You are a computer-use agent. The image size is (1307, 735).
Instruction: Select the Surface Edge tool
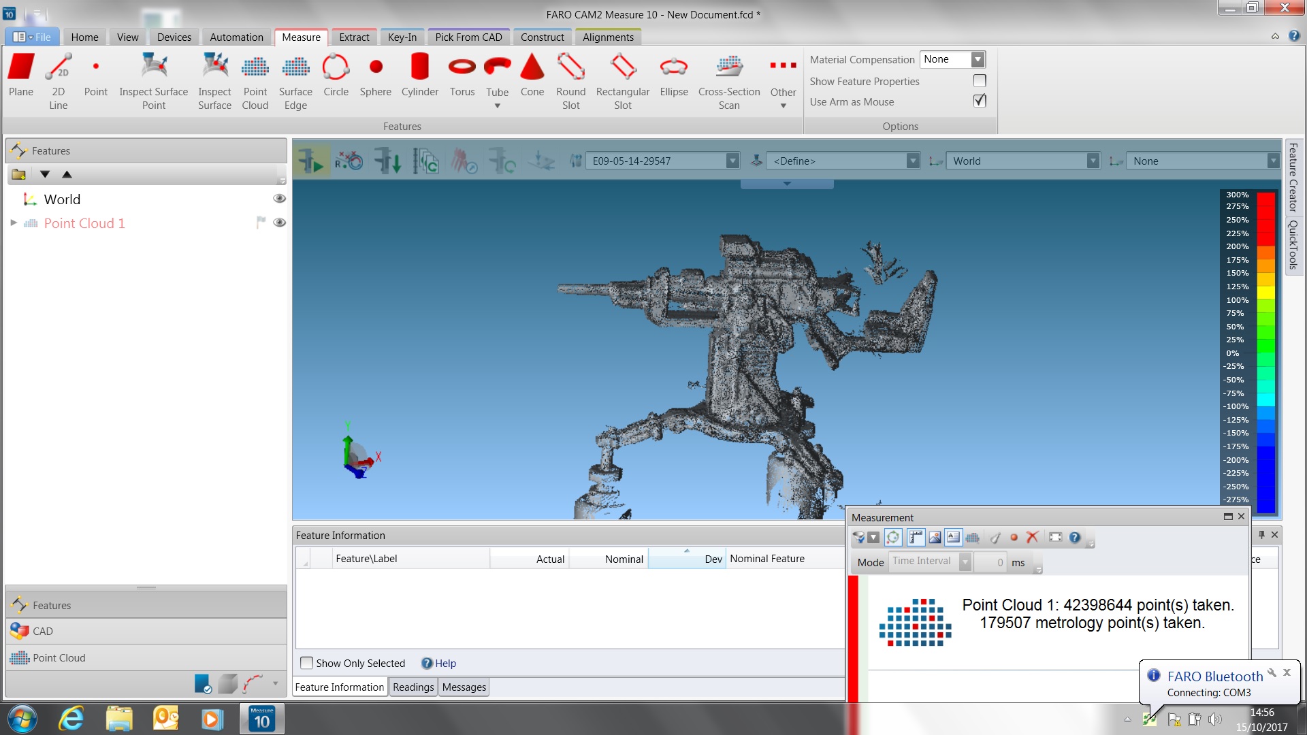(295, 80)
